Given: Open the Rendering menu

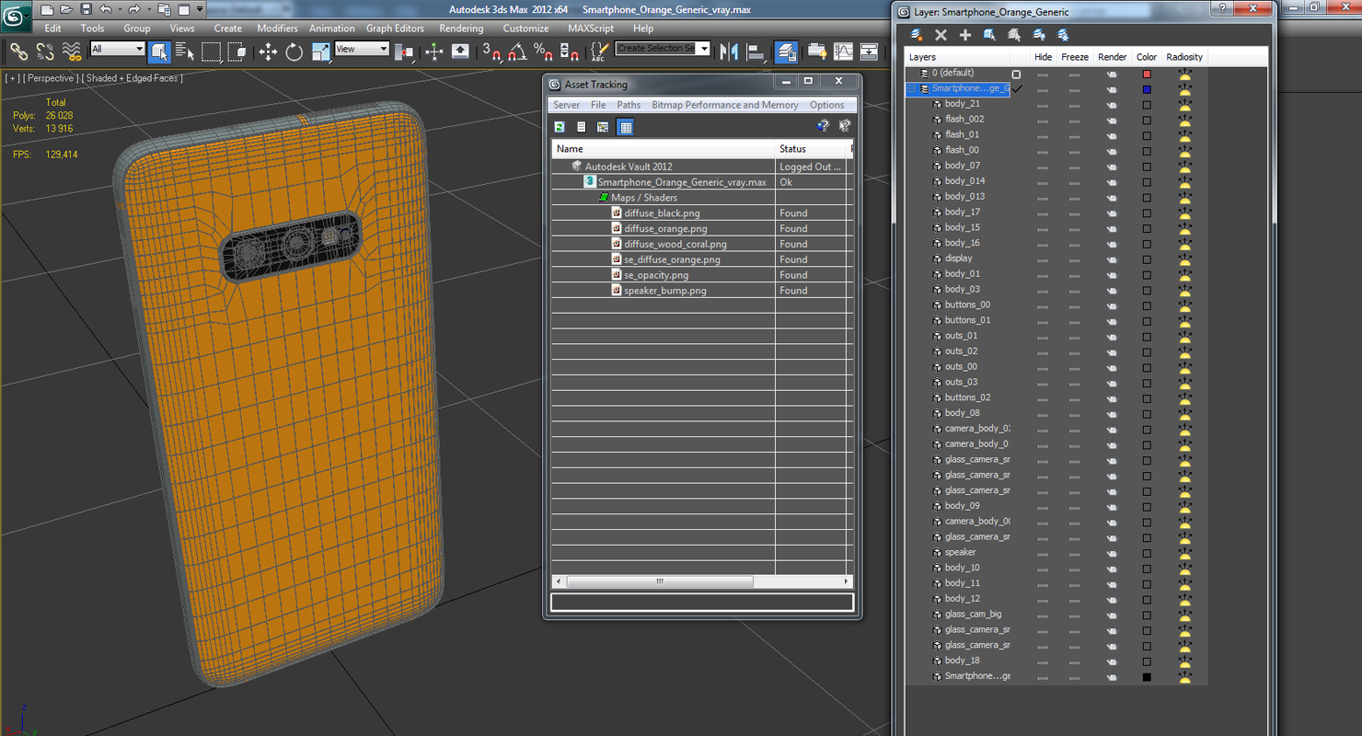Looking at the screenshot, I should (461, 29).
